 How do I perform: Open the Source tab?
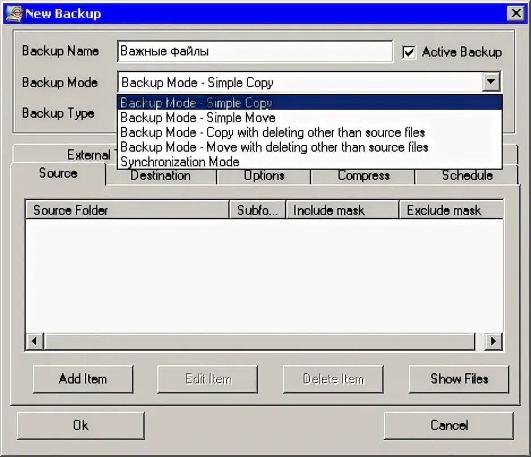58,173
